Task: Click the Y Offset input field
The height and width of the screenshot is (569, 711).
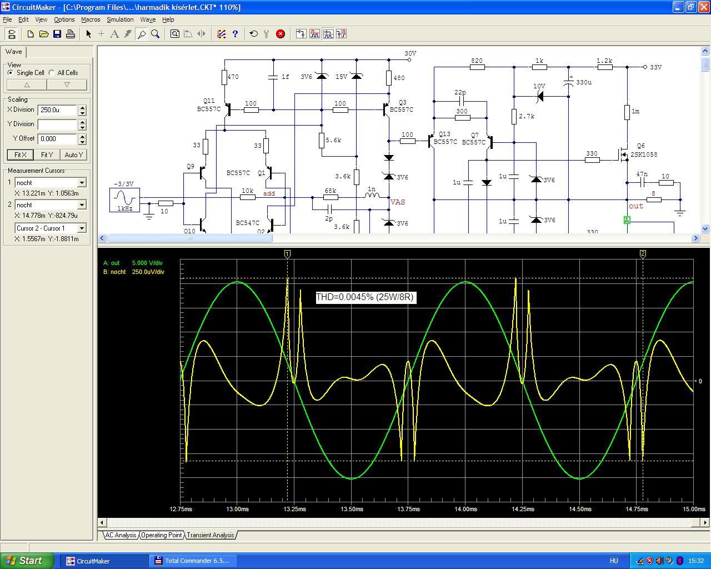Action: pyautogui.click(x=57, y=139)
